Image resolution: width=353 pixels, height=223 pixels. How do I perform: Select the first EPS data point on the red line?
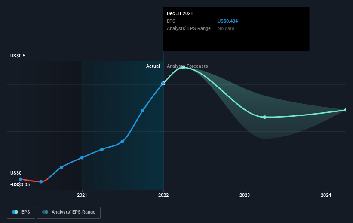(21, 179)
